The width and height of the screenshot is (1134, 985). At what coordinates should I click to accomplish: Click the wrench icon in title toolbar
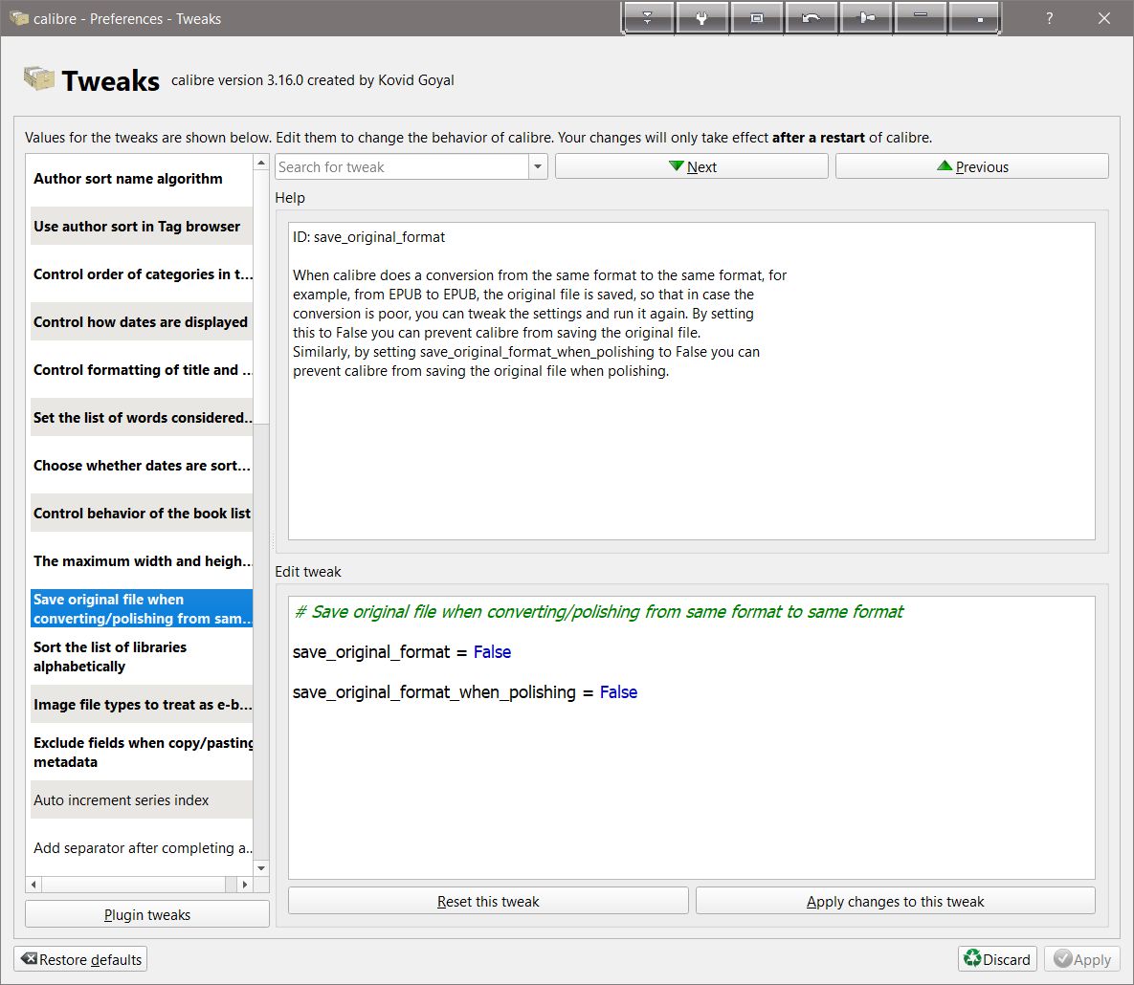click(x=701, y=18)
